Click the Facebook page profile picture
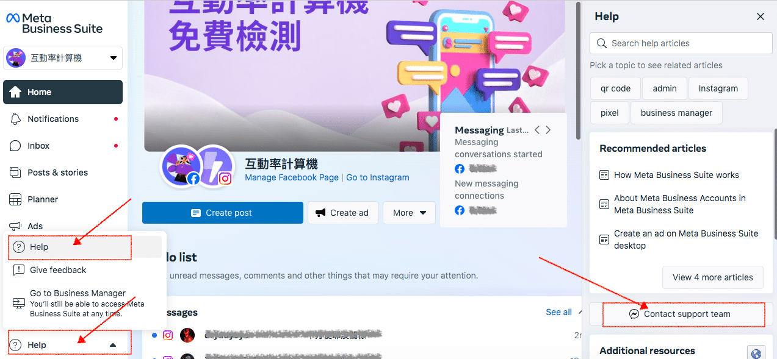The image size is (777, 359). (181, 166)
